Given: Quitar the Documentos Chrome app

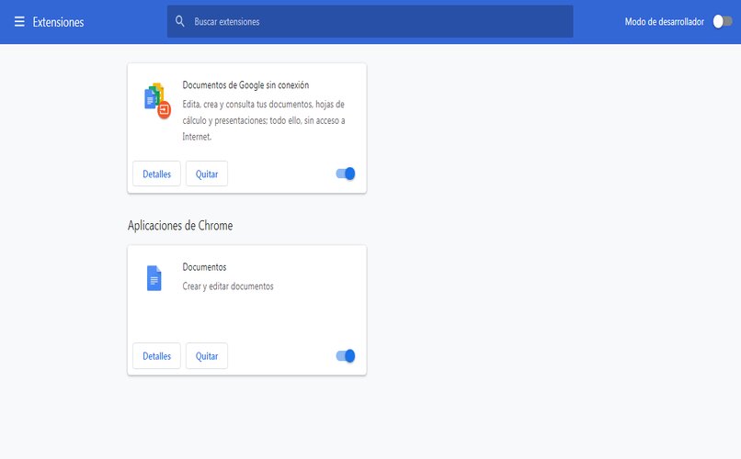Looking at the screenshot, I should (207, 355).
